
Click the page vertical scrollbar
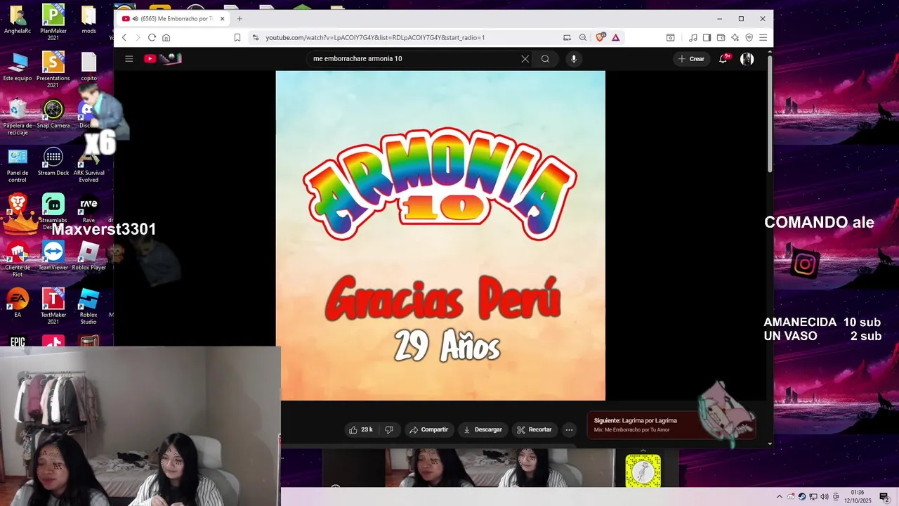770,112
